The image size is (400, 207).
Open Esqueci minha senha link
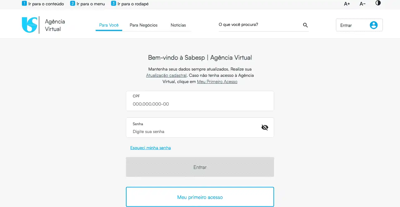click(150, 148)
